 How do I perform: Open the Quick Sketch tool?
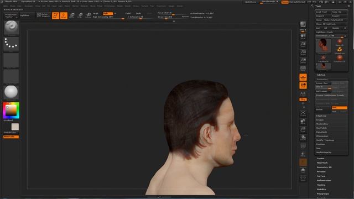point(43,15)
